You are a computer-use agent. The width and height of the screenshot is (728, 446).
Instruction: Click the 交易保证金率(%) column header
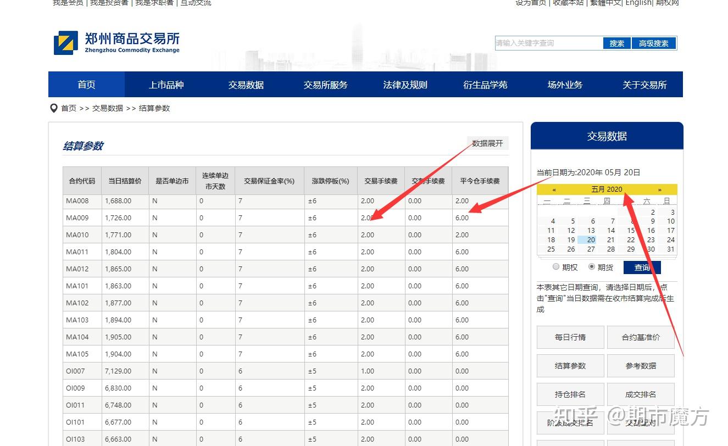[x=270, y=181]
